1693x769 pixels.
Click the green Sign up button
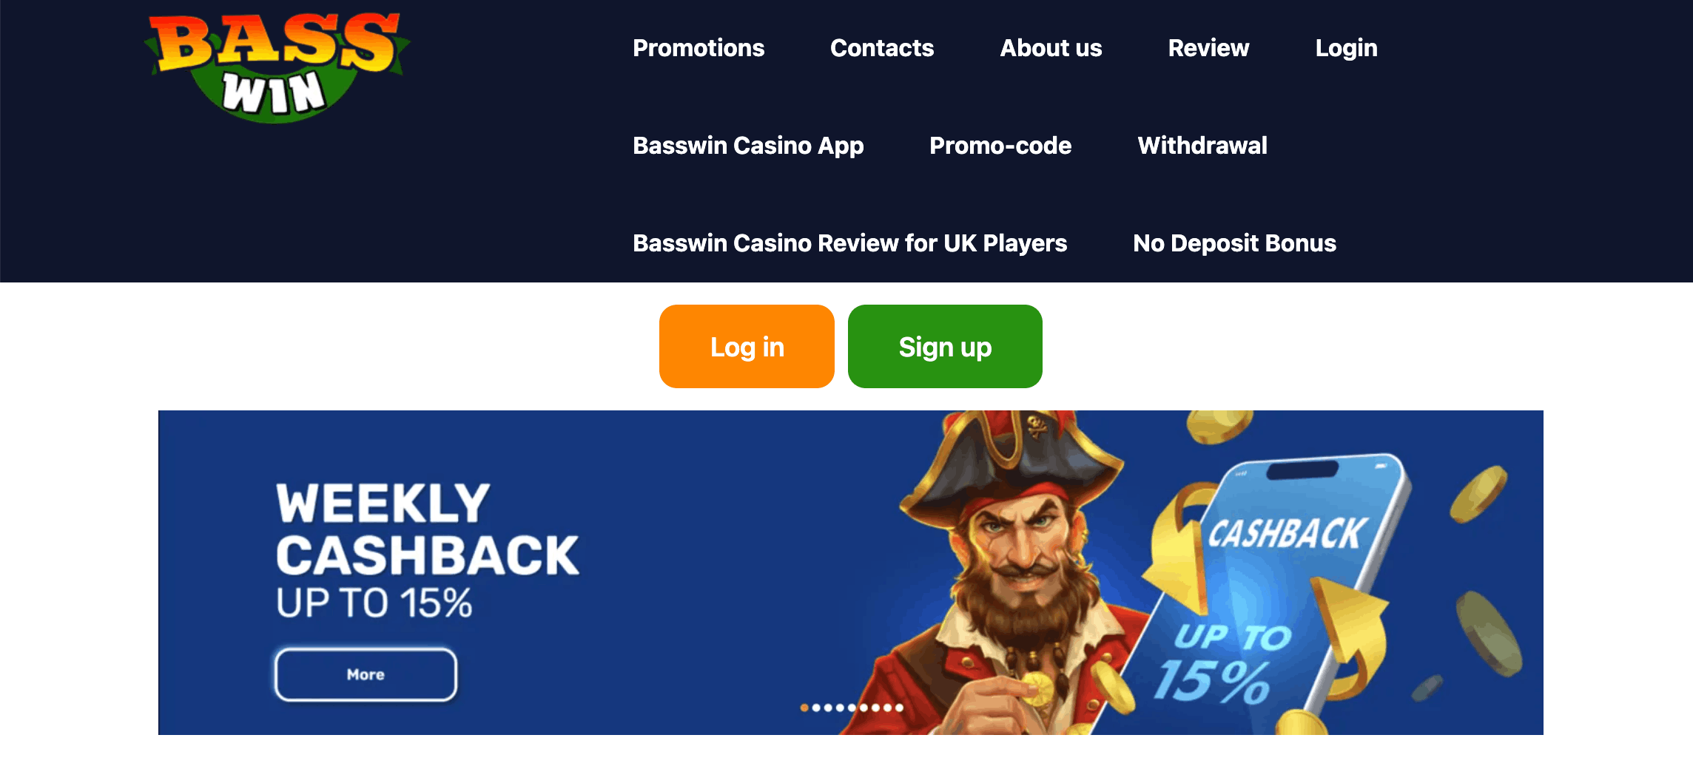coord(945,346)
